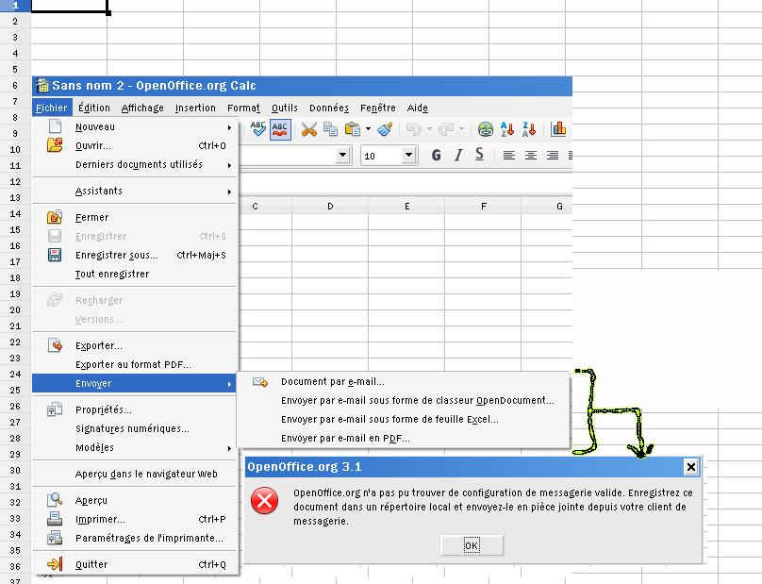Click the Copy icon in toolbar

(x=330, y=129)
